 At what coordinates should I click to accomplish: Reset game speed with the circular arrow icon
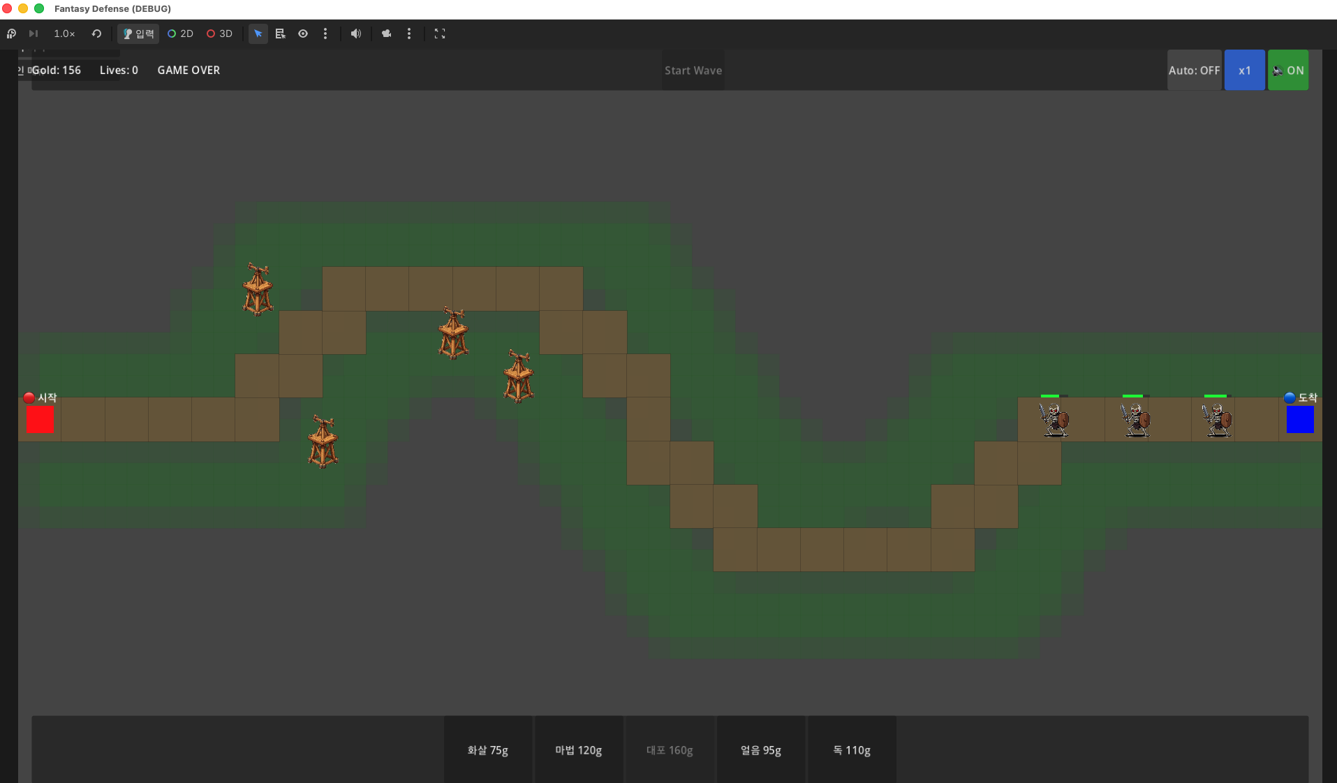(96, 34)
